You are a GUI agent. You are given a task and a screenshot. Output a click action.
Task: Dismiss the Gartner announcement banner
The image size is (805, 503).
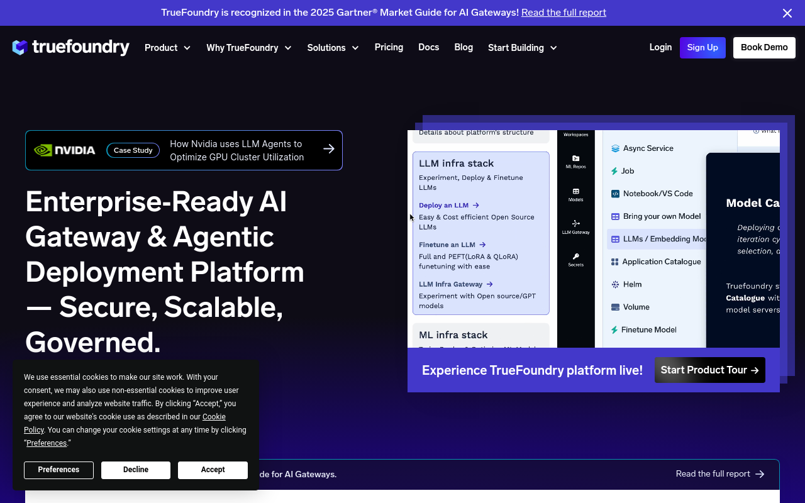787,13
